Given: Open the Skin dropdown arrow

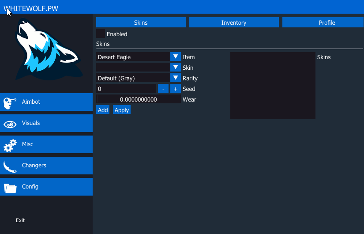Looking at the screenshot, I should click(x=176, y=67).
